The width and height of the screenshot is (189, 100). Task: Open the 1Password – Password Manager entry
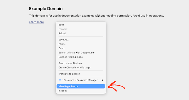[81, 80]
